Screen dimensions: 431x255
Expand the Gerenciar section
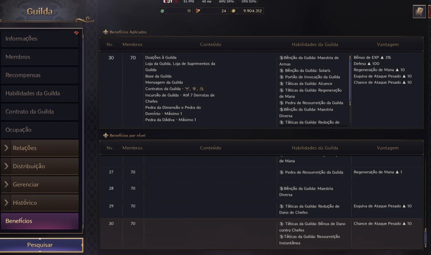pyautogui.click(x=40, y=185)
